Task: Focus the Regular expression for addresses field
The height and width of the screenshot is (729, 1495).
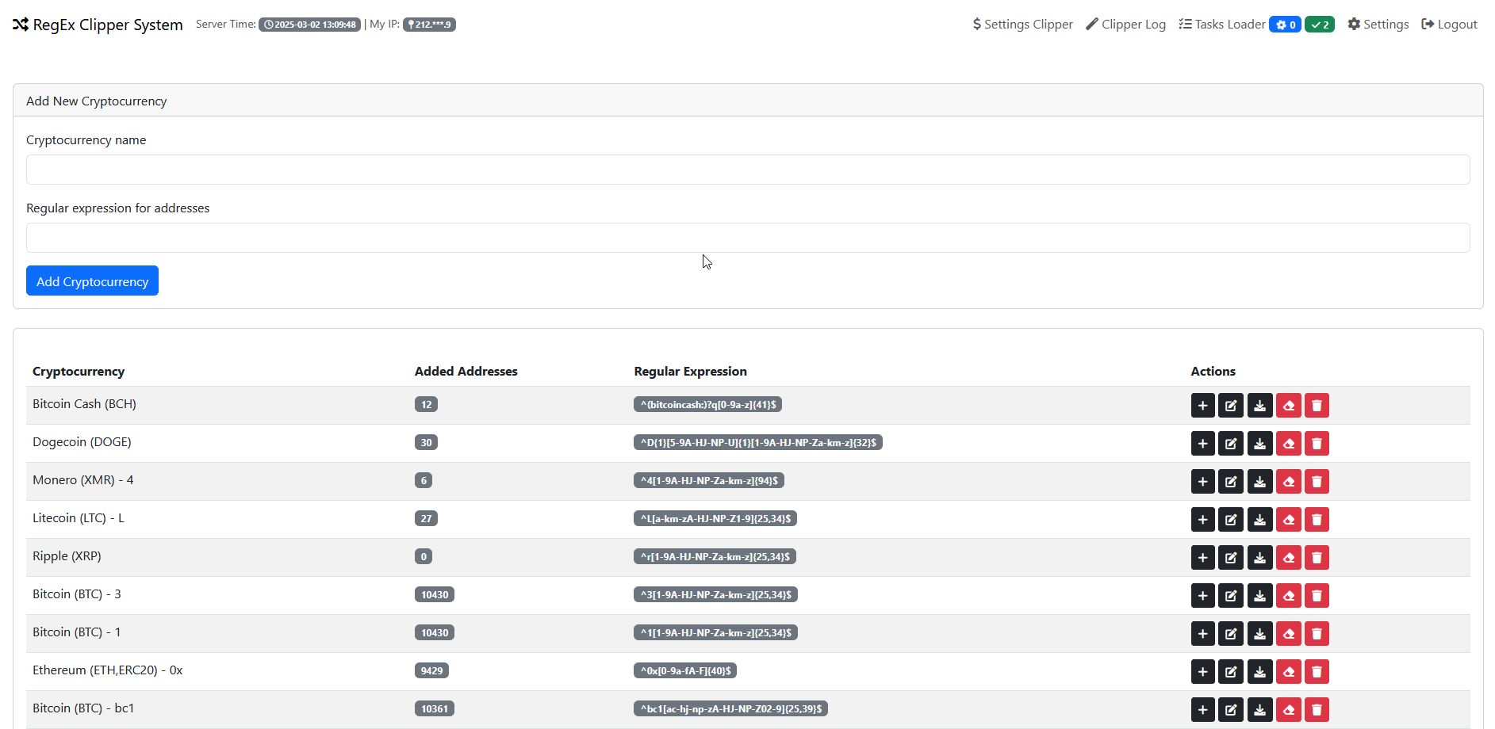Action: click(748, 238)
